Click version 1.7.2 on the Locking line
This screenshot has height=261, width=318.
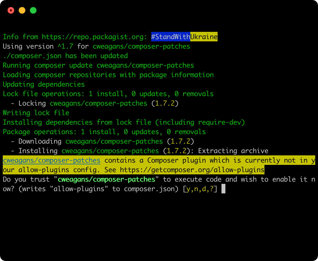coord(165,103)
